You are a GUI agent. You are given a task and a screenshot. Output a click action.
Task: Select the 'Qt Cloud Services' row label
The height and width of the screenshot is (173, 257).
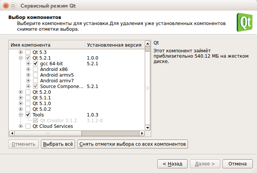point(53,126)
